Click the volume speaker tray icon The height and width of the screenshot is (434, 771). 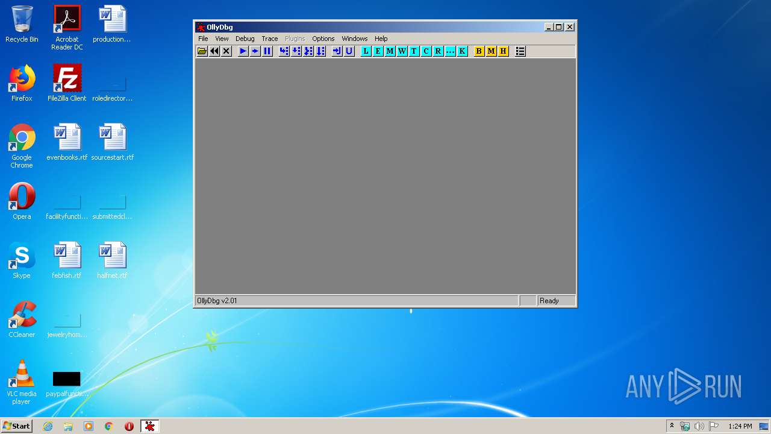click(x=699, y=426)
